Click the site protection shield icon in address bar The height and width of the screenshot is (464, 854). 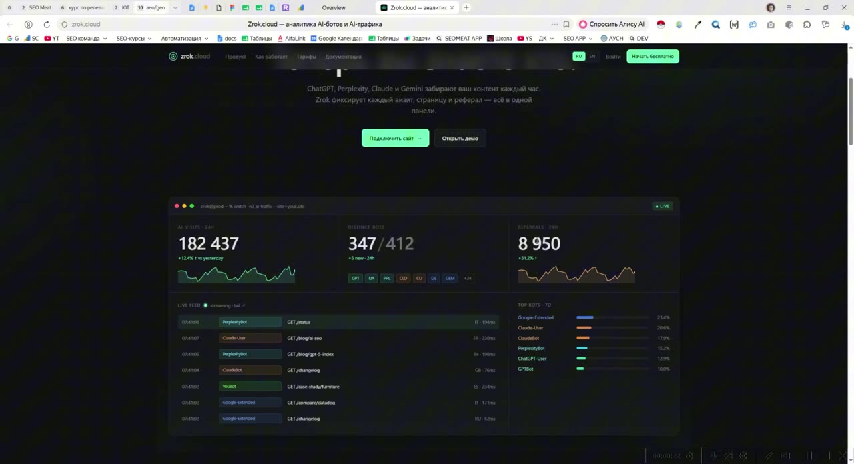tap(65, 25)
